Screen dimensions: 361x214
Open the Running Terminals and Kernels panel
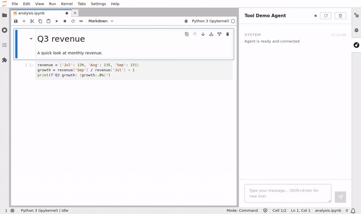(5, 30)
